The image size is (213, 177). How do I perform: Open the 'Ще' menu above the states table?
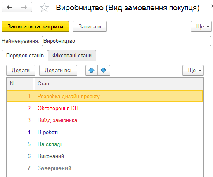click(x=193, y=70)
